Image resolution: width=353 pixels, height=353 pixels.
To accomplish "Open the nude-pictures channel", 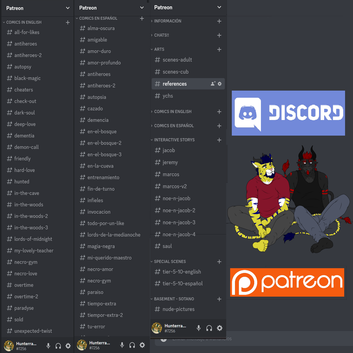I will point(188,309).
